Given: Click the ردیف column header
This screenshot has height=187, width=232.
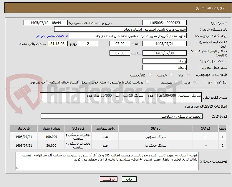Looking at the screenshot, I should tap(223, 128).
